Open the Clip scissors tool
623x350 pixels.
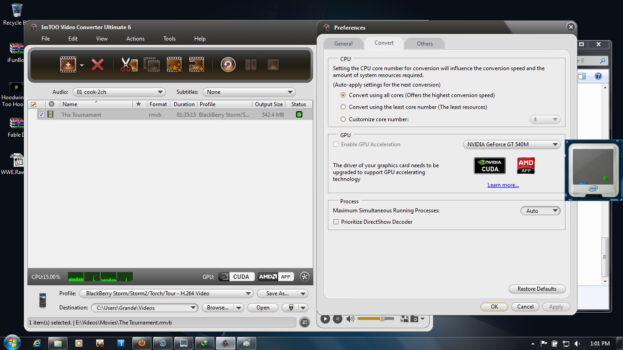(129, 65)
